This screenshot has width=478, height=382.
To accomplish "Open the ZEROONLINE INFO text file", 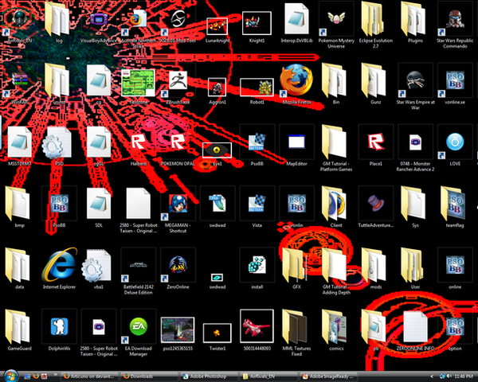I will coord(415,327).
